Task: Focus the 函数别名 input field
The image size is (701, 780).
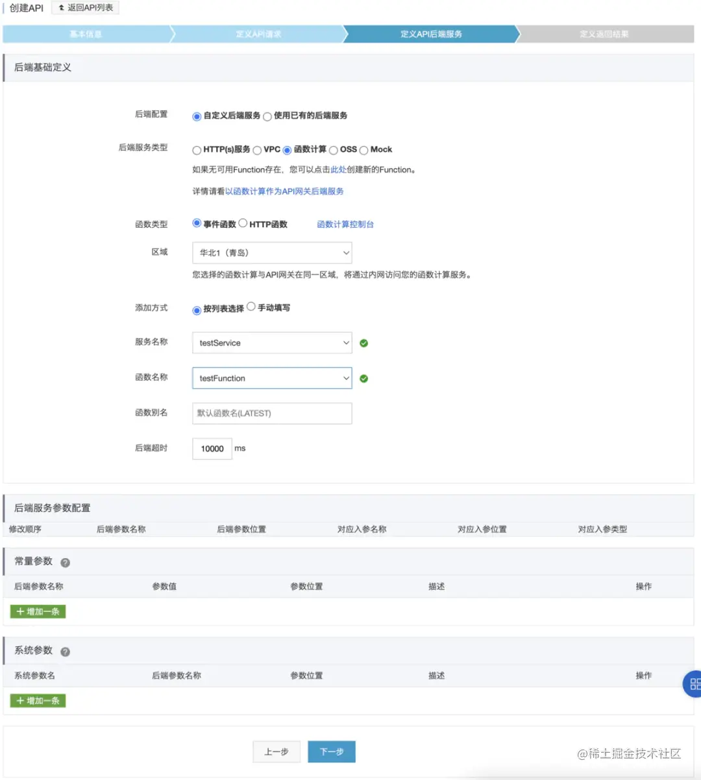Action: pos(272,413)
